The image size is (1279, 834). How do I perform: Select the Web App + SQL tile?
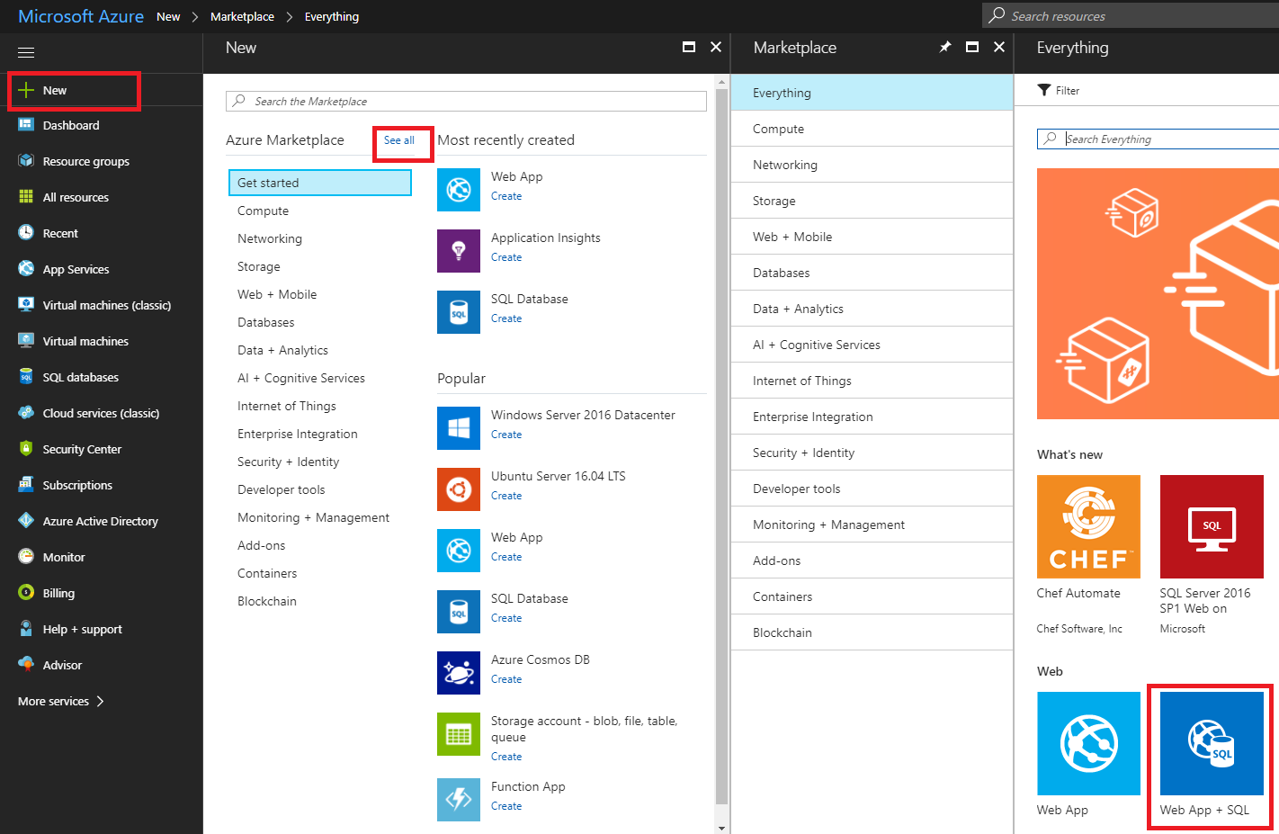(1210, 744)
